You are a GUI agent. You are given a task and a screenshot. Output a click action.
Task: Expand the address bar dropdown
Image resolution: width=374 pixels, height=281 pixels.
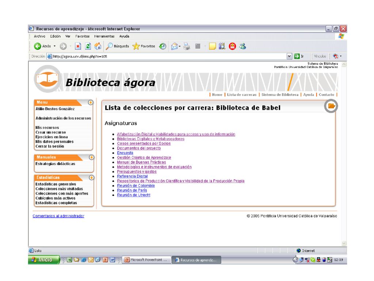[289, 56]
